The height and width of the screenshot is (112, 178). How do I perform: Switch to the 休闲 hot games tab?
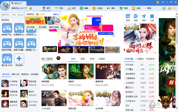click(92, 59)
